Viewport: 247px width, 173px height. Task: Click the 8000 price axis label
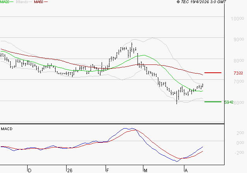pos(239,61)
